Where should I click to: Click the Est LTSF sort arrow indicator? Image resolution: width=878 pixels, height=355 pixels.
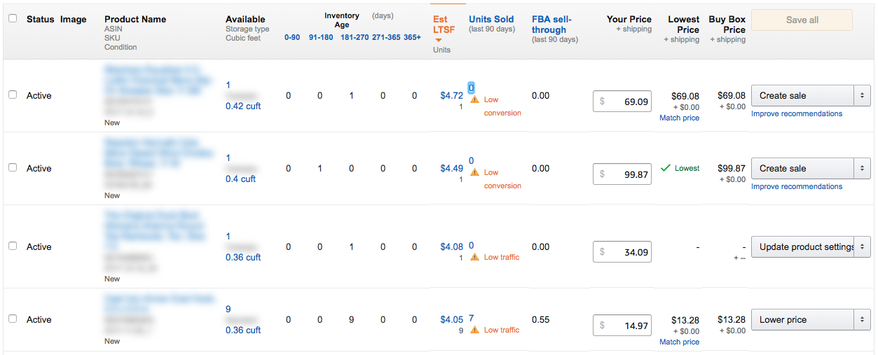click(x=439, y=40)
